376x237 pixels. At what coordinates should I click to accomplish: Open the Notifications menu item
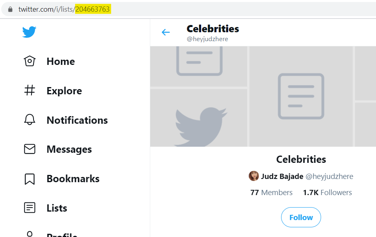pyautogui.click(x=66, y=120)
